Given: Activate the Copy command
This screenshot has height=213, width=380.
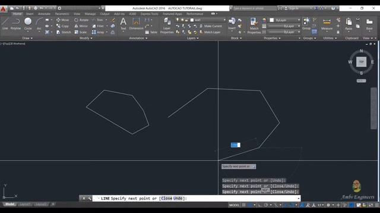Looking at the screenshot, I should click(x=62, y=26).
